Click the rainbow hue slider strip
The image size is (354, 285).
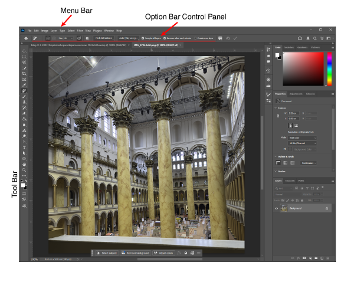tap(329, 68)
